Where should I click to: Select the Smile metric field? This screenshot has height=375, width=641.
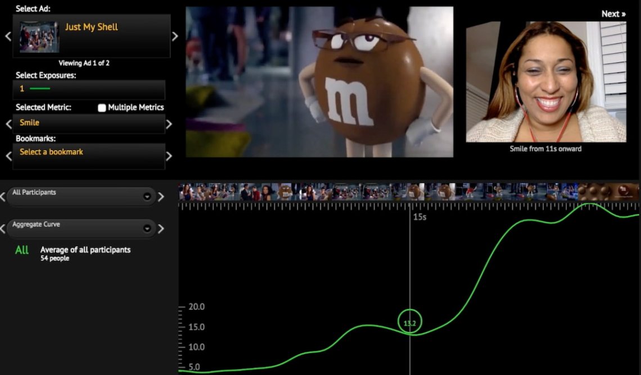(x=88, y=123)
